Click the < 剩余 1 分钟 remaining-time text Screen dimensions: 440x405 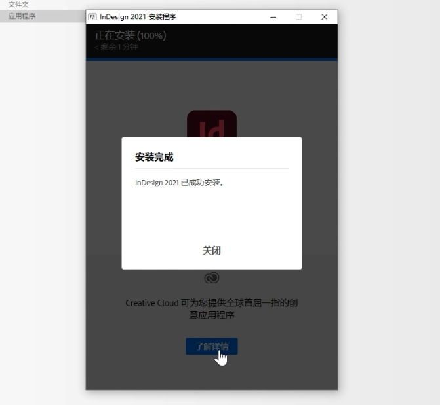click(x=116, y=47)
